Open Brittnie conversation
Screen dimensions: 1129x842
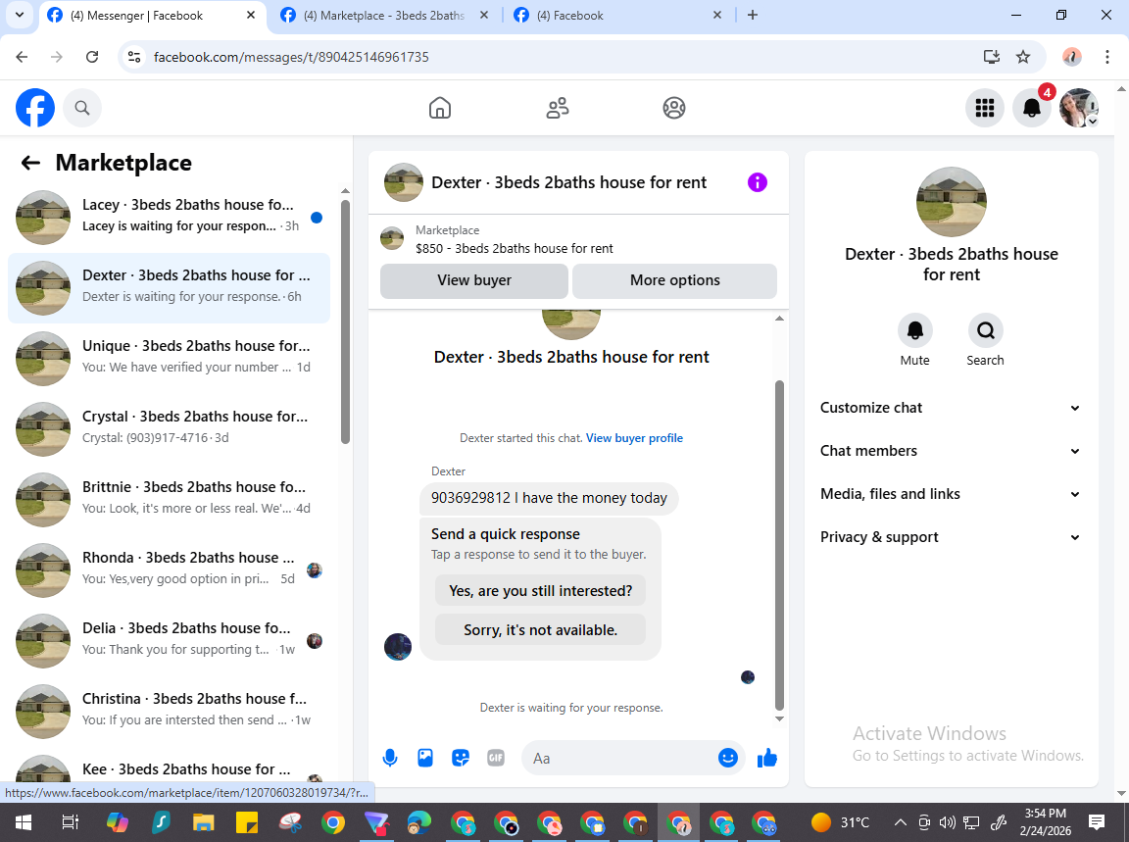pyautogui.click(x=169, y=500)
